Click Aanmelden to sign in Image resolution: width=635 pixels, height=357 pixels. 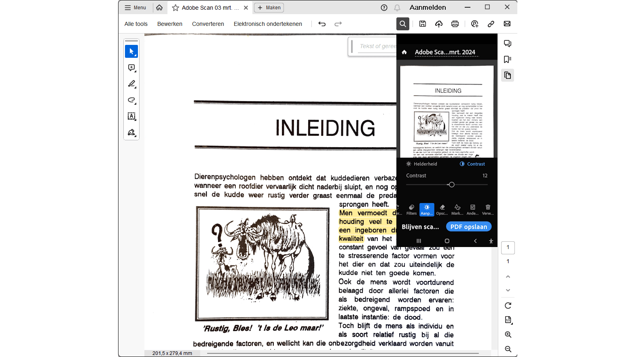pyautogui.click(x=428, y=8)
